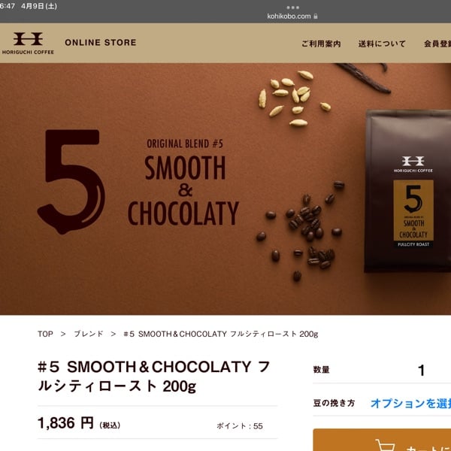Tap the date and time in status bar
The height and width of the screenshot is (451, 451).
(29, 6)
